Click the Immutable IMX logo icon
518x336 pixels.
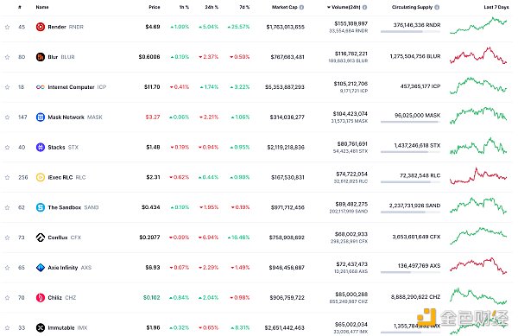pyautogui.click(x=41, y=327)
